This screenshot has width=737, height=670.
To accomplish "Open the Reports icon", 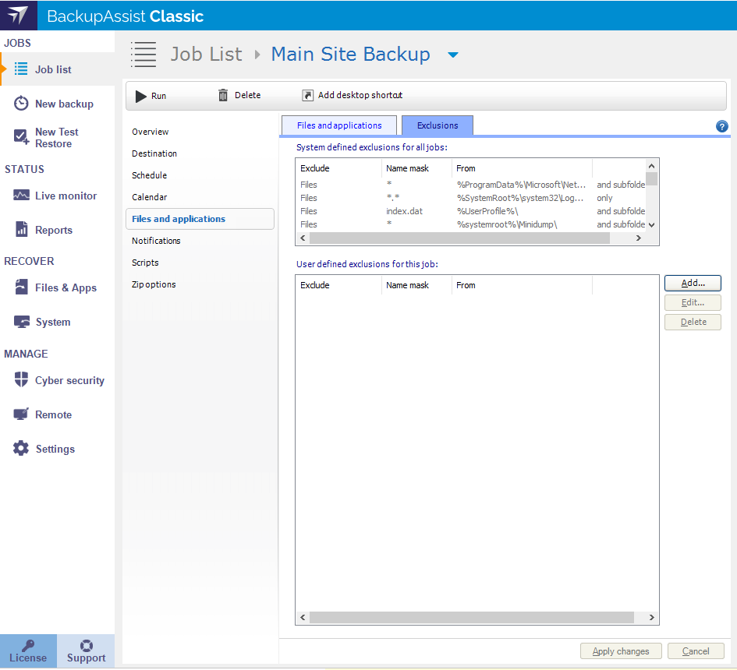I will click(x=21, y=230).
